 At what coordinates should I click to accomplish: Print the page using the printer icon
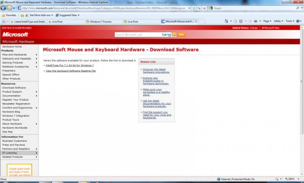256,21
